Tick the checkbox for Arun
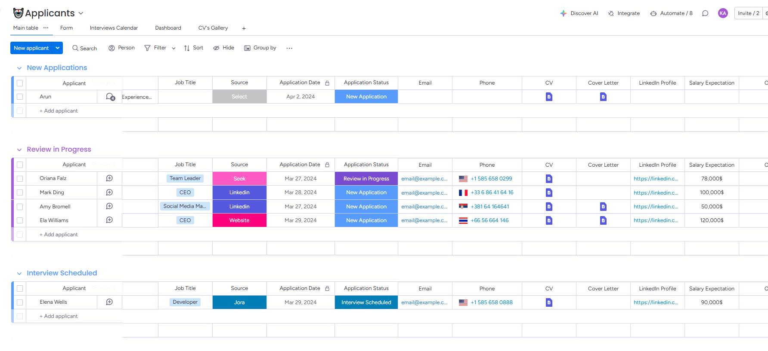Viewport: 768px width, 351px height. click(20, 97)
